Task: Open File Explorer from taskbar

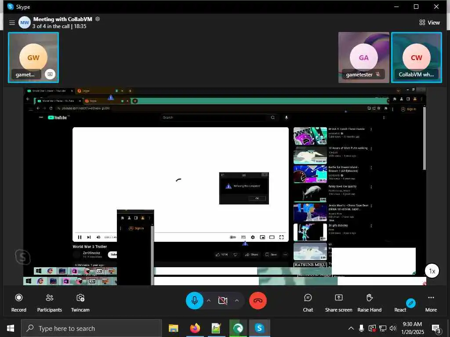Action: (x=173, y=328)
